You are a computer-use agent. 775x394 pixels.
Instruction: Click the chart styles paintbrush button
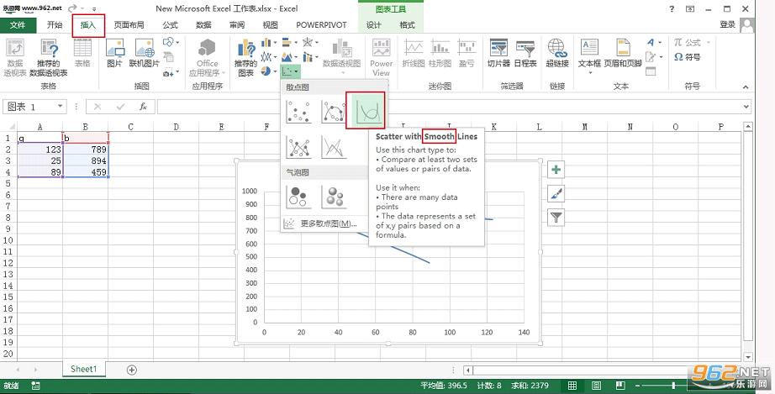point(556,193)
